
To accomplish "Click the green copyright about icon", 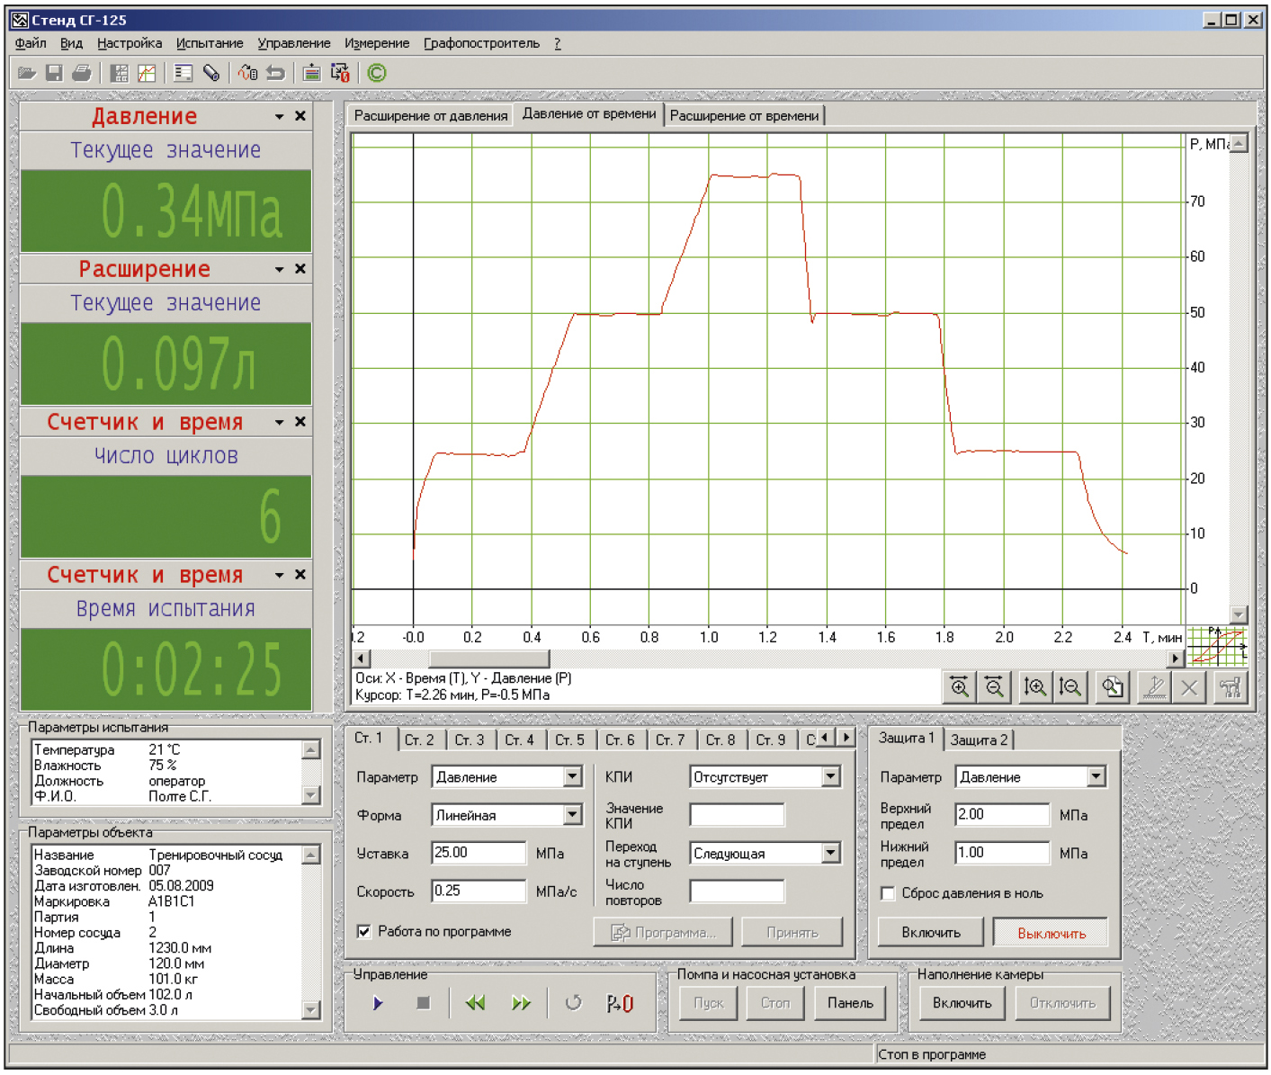I will (x=377, y=73).
